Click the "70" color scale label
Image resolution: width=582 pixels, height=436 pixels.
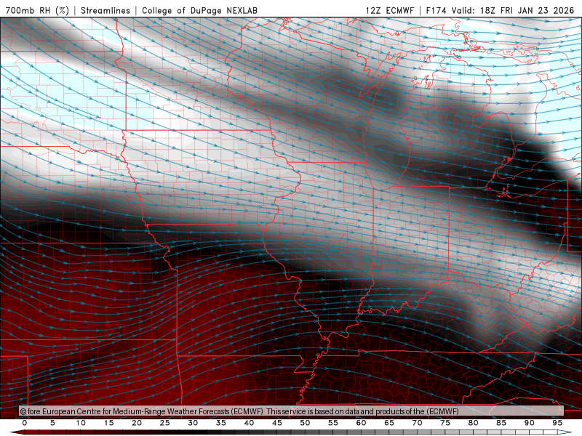pyautogui.click(x=417, y=423)
